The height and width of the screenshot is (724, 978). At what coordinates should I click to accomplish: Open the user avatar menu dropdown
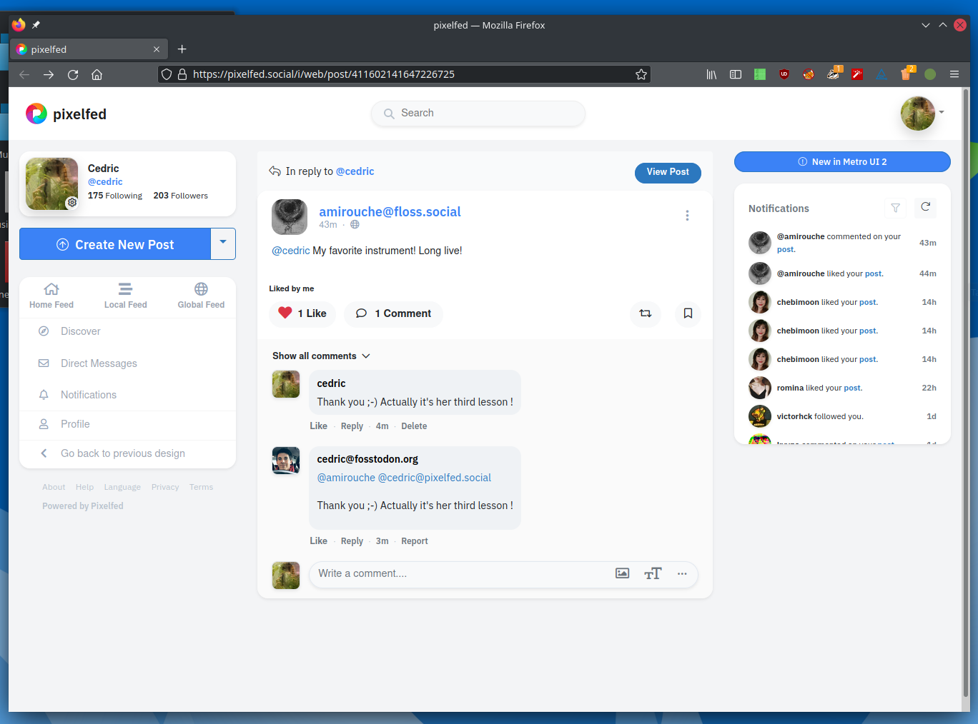click(922, 113)
